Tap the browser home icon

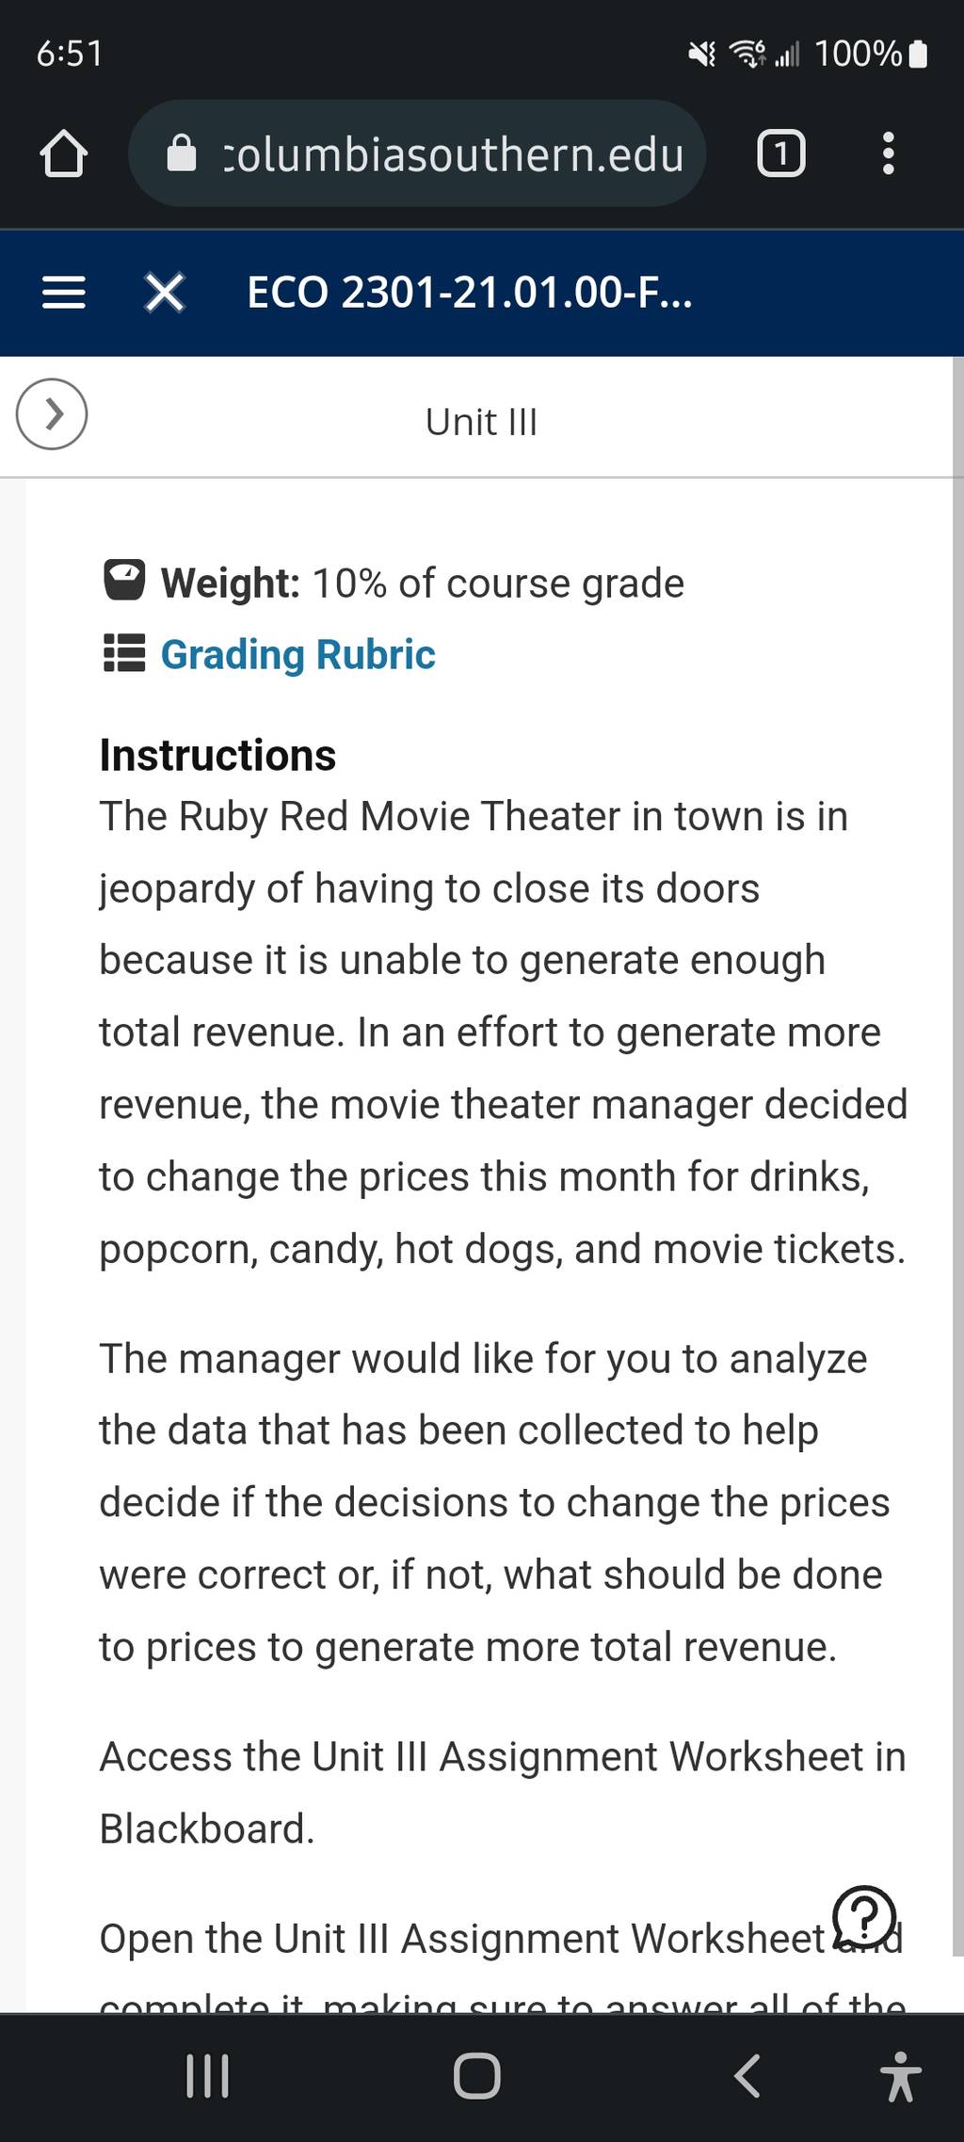64,153
